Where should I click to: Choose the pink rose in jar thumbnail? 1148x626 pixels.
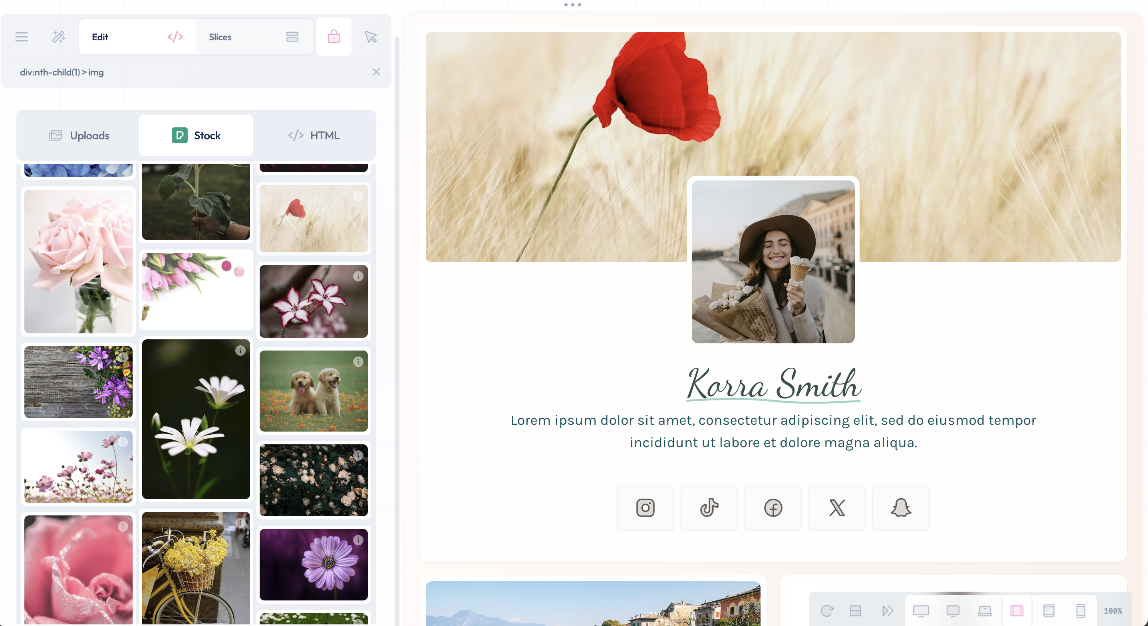pos(78,261)
